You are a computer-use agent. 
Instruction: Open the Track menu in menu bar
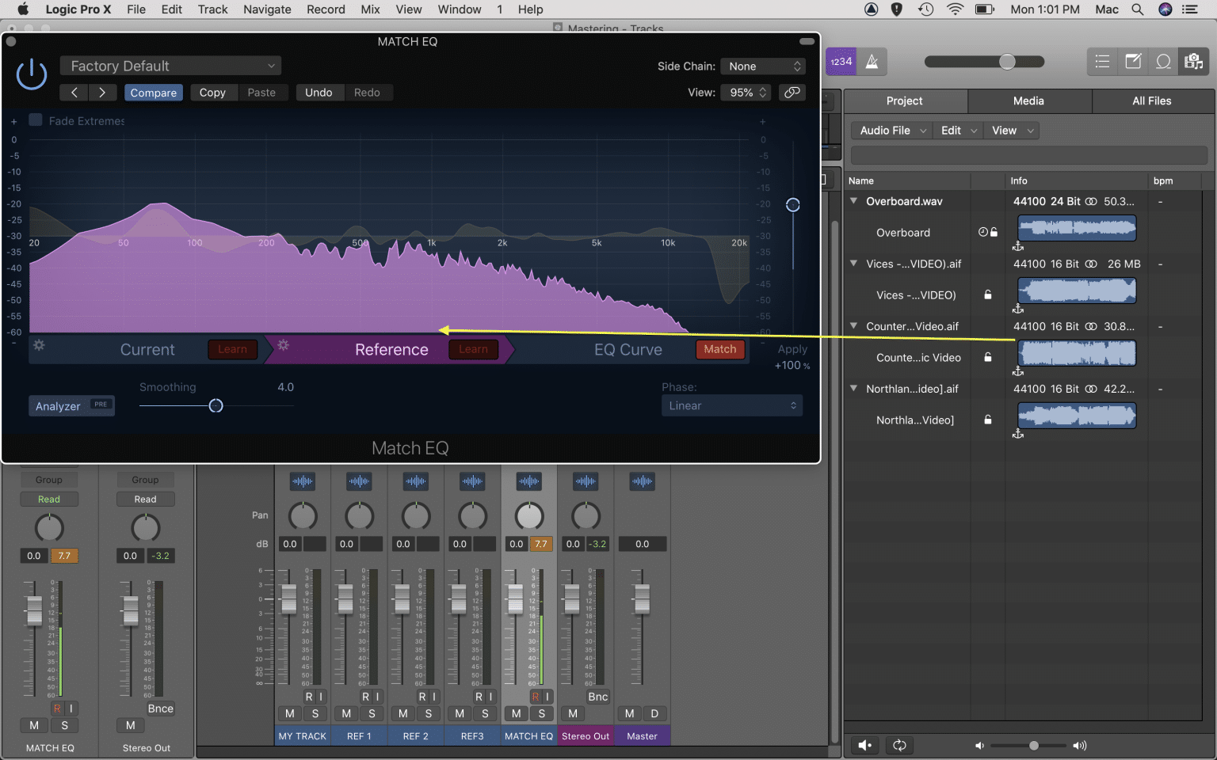(x=212, y=9)
